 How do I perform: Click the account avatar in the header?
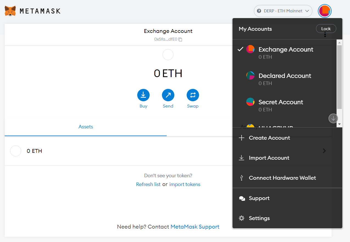[325, 11]
